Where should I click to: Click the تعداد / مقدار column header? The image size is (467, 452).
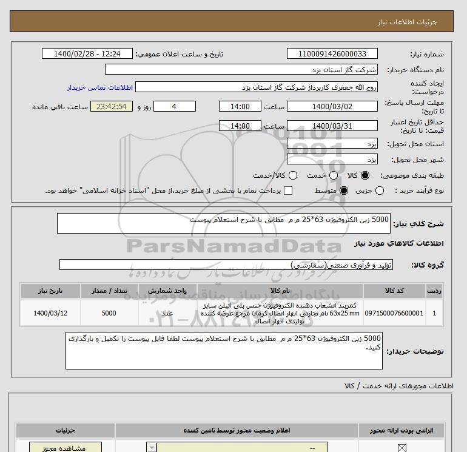109,291
